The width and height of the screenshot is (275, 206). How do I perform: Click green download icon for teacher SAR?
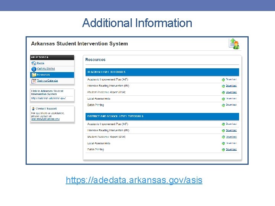click(x=223, y=92)
